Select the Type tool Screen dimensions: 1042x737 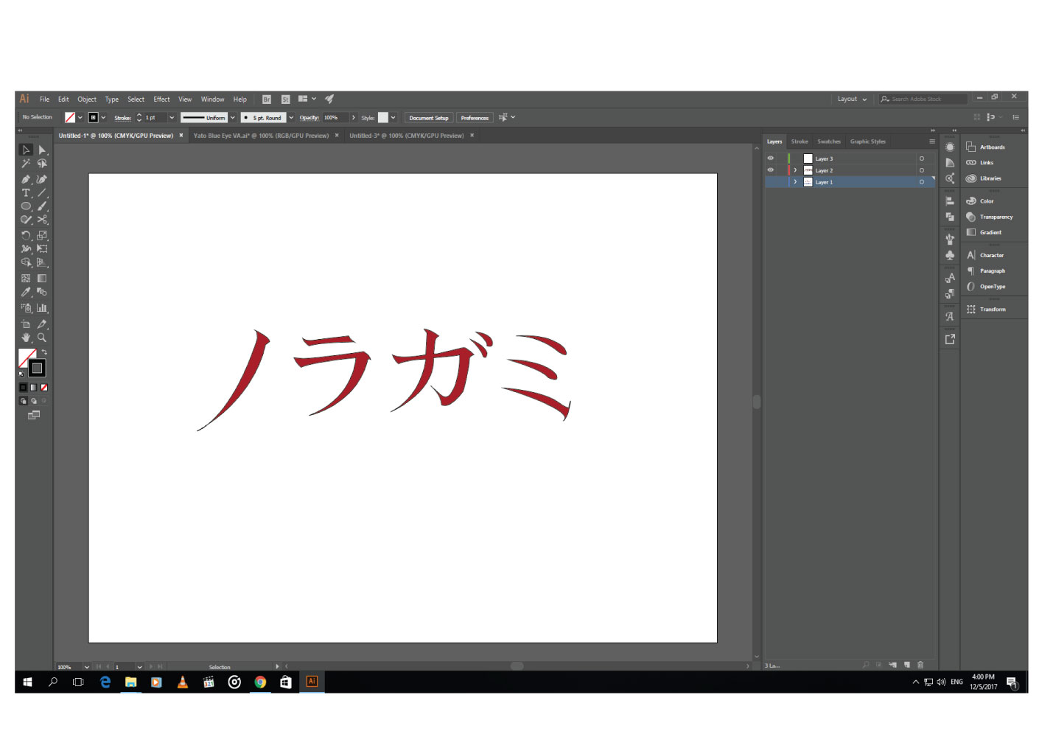[x=26, y=192]
